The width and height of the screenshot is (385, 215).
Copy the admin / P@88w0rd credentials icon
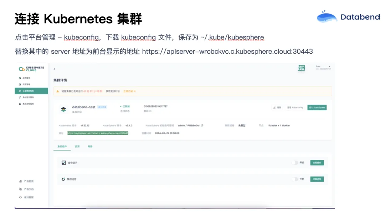[x=202, y=125]
